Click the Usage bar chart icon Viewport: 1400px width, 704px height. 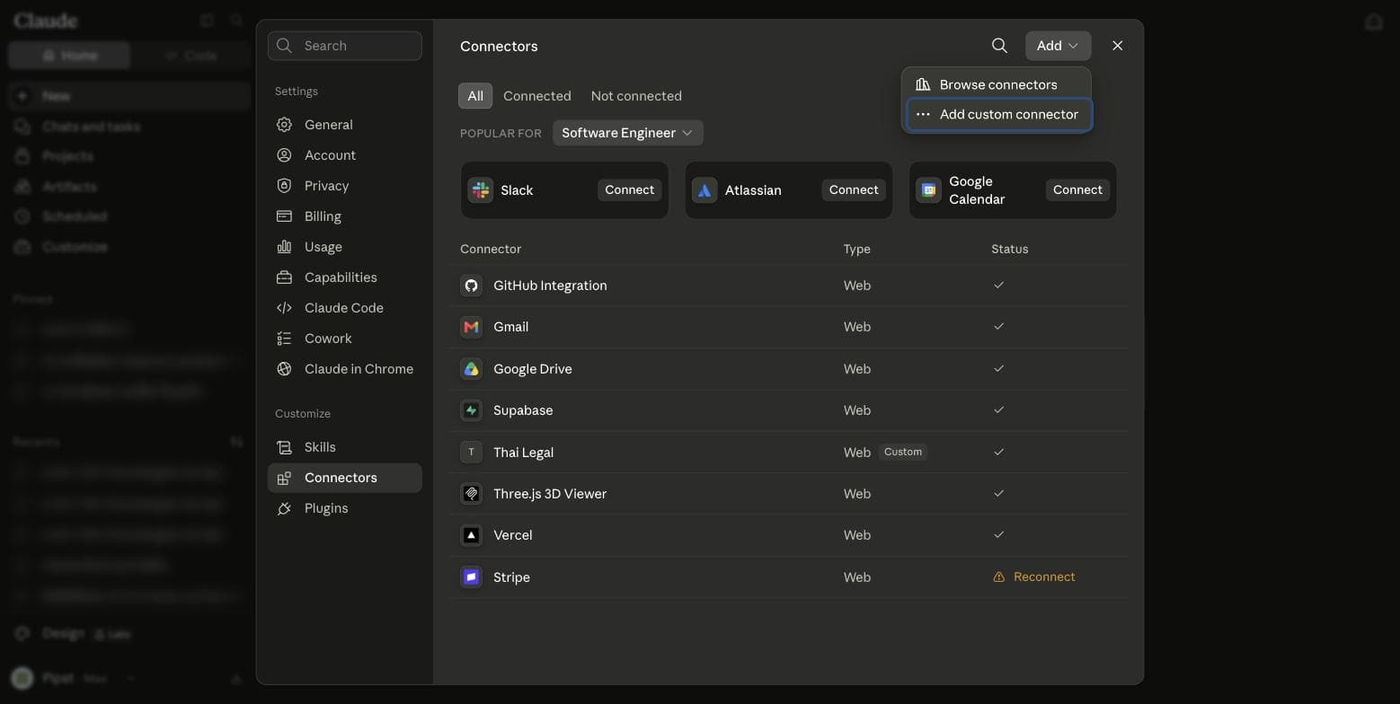click(284, 247)
